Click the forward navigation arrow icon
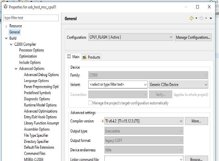Viewport: 219px width, 161px height. (x=201, y=18)
